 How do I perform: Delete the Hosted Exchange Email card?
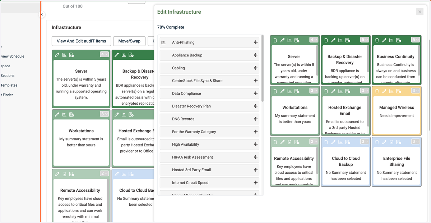pos(326,91)
